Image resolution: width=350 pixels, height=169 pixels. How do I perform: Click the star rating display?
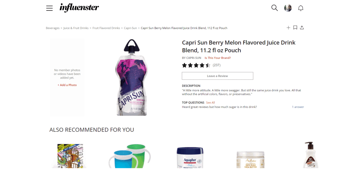(196, 65)
